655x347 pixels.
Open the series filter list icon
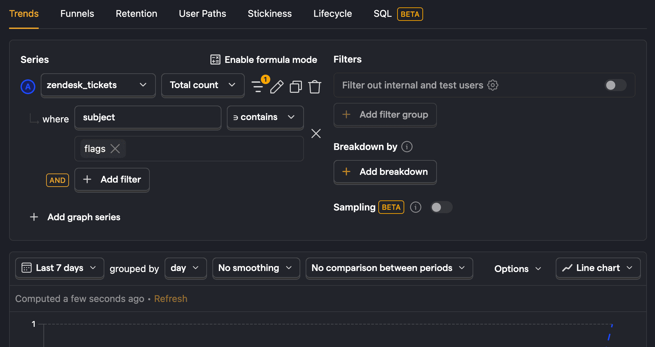[x=258, y=86]
